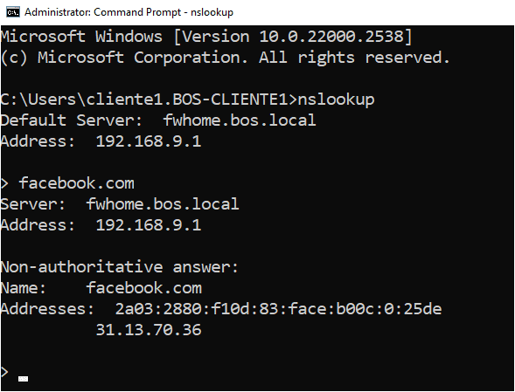Click the 'Microsoft Windows [Version 10.0.22000.2538]' line

pos(206,37)
